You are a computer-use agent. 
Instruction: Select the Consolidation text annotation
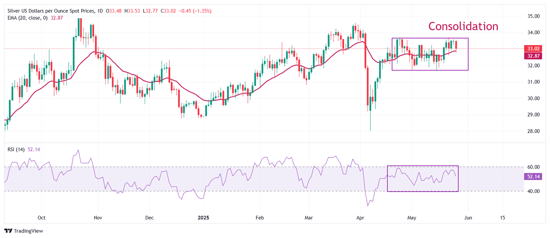point(463,26)
